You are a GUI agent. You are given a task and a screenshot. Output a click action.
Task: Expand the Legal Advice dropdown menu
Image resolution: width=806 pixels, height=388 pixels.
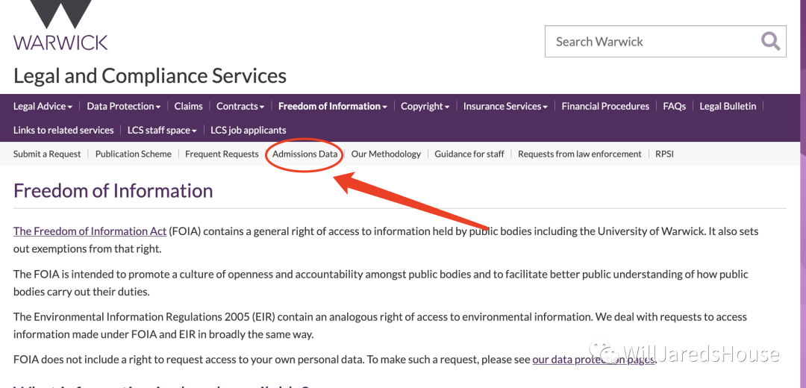click(x=43, y=107)
